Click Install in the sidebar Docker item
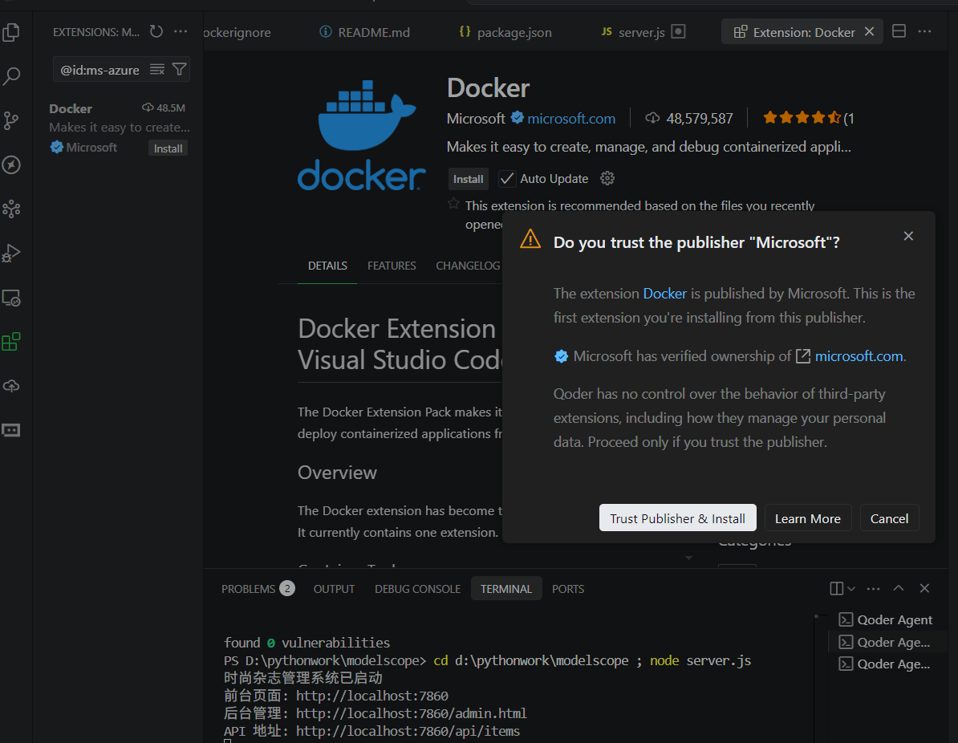This screenshot has width=958, height=743. 168,148
